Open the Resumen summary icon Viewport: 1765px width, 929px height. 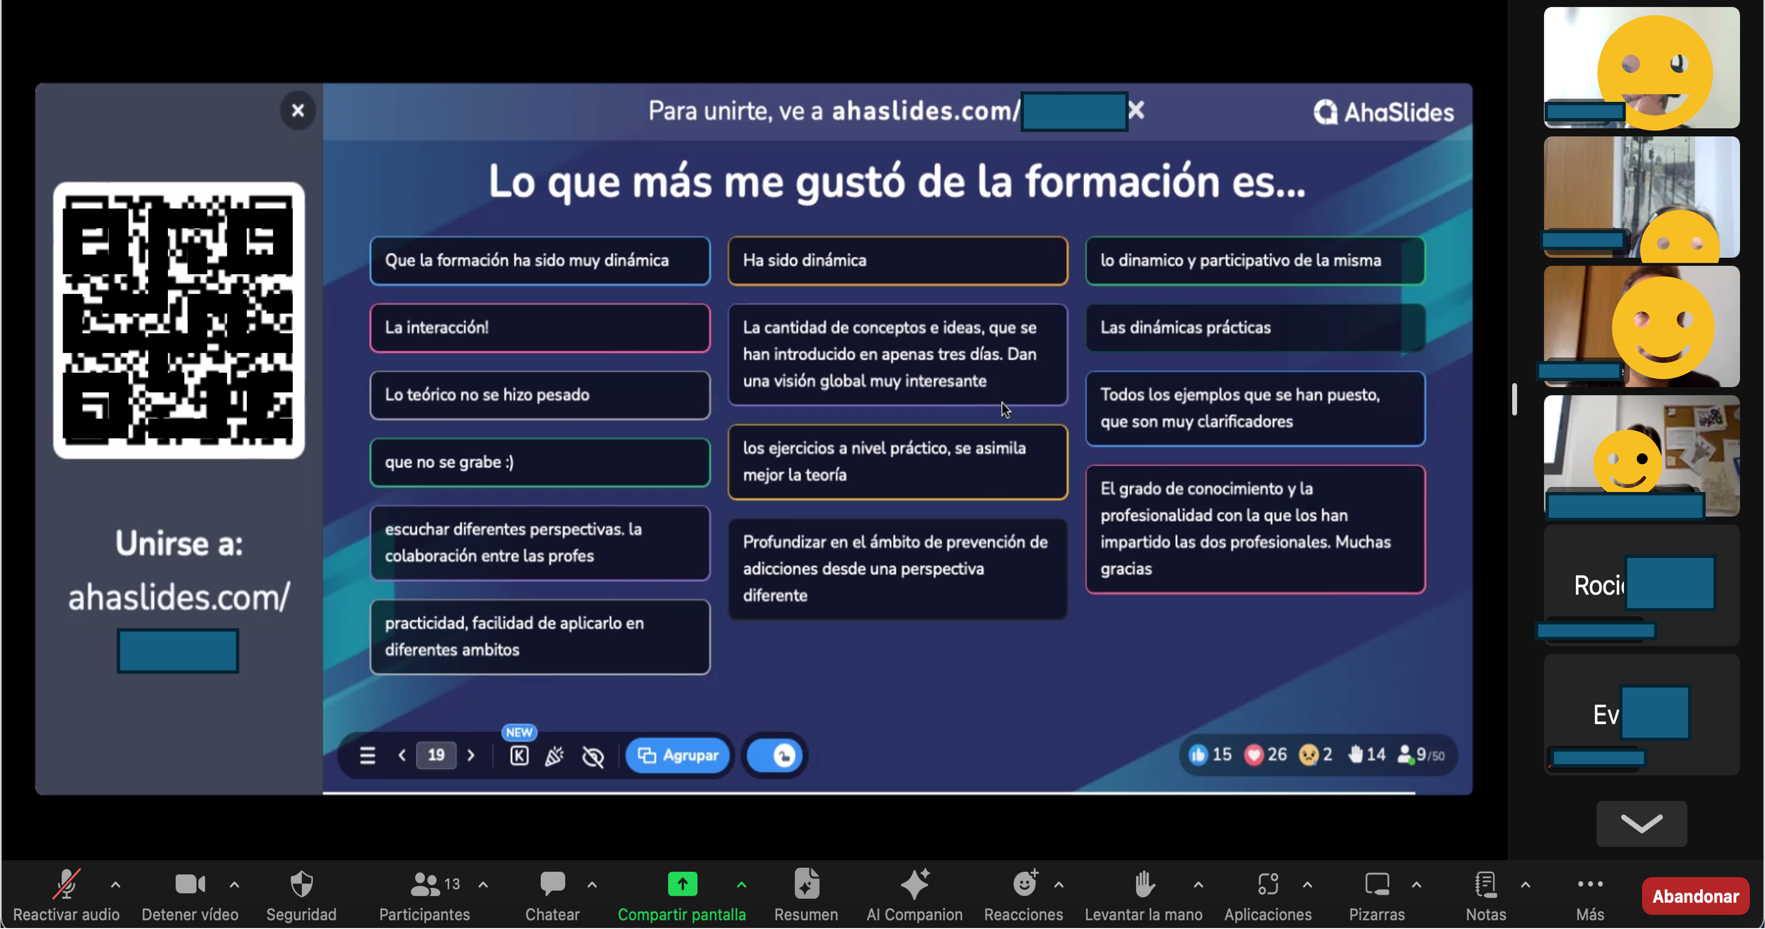pos(807,884)
